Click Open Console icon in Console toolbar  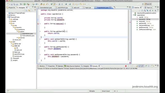pyautogui.click(x=152, y=66)
